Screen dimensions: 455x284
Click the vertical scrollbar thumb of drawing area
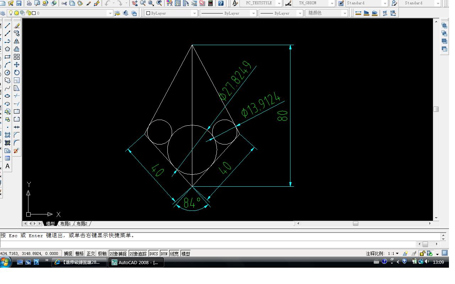(436, 109)
